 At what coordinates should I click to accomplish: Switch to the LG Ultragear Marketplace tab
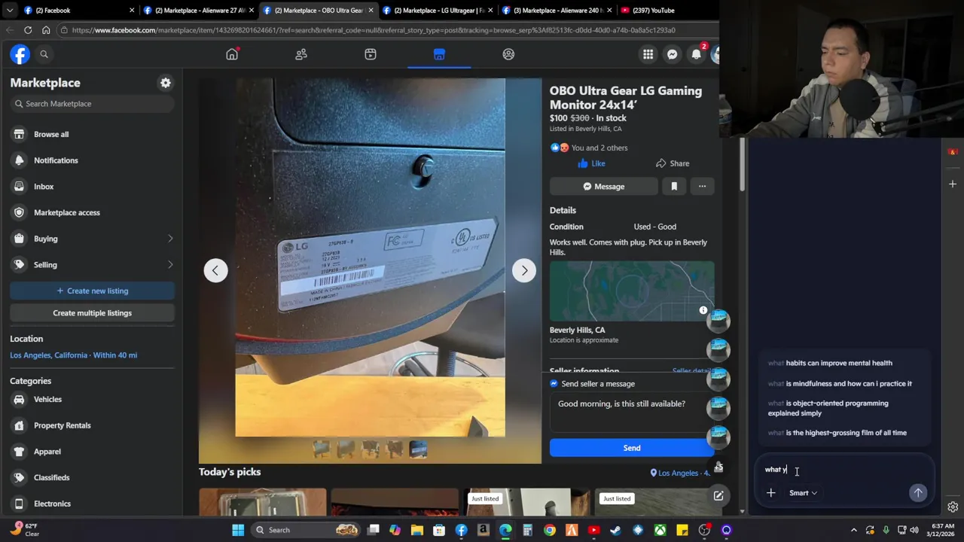[438, 11]
